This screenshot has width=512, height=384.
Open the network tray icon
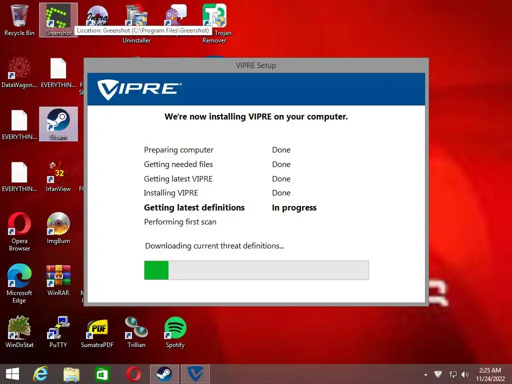coord(452,374)
